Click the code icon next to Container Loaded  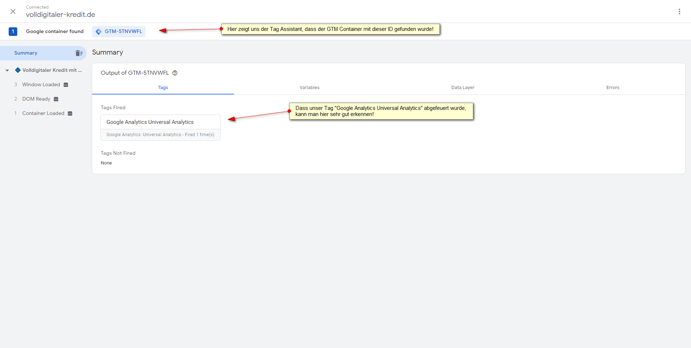click(70, 113)
